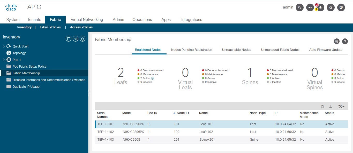Screen dimensions: 353x153
Task: Sort by Node Type column header
Action: pyautogui.click(x=258, y=113)
